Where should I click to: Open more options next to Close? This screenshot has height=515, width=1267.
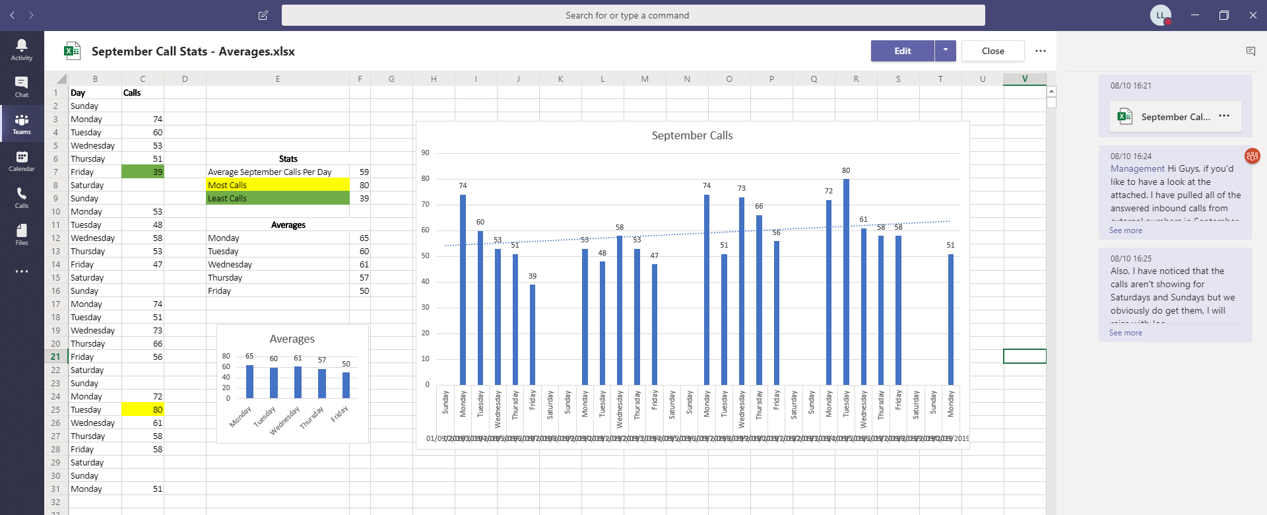pos(1041,51)
